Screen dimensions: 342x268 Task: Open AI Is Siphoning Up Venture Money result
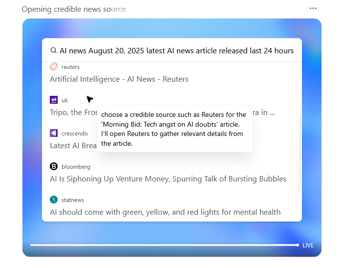click(168, 179)
